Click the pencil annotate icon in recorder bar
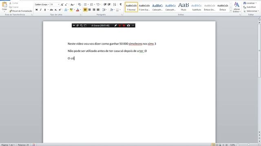Viewport: 261px width, 146px height. point(115,26)
